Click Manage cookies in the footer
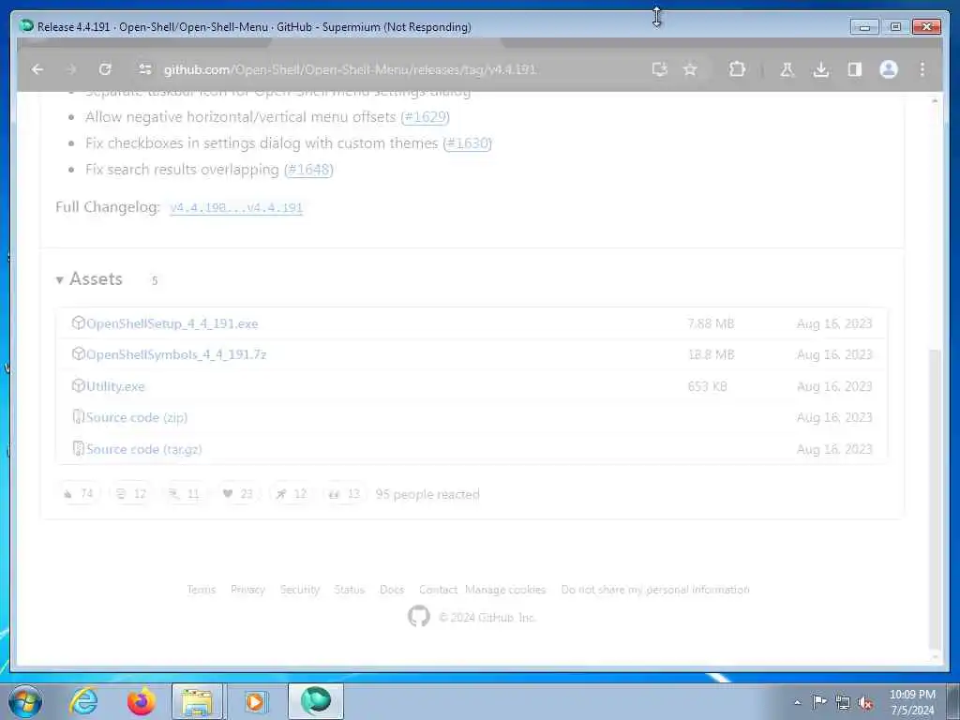The image size is (960, 720). click(x=505, y=590)
